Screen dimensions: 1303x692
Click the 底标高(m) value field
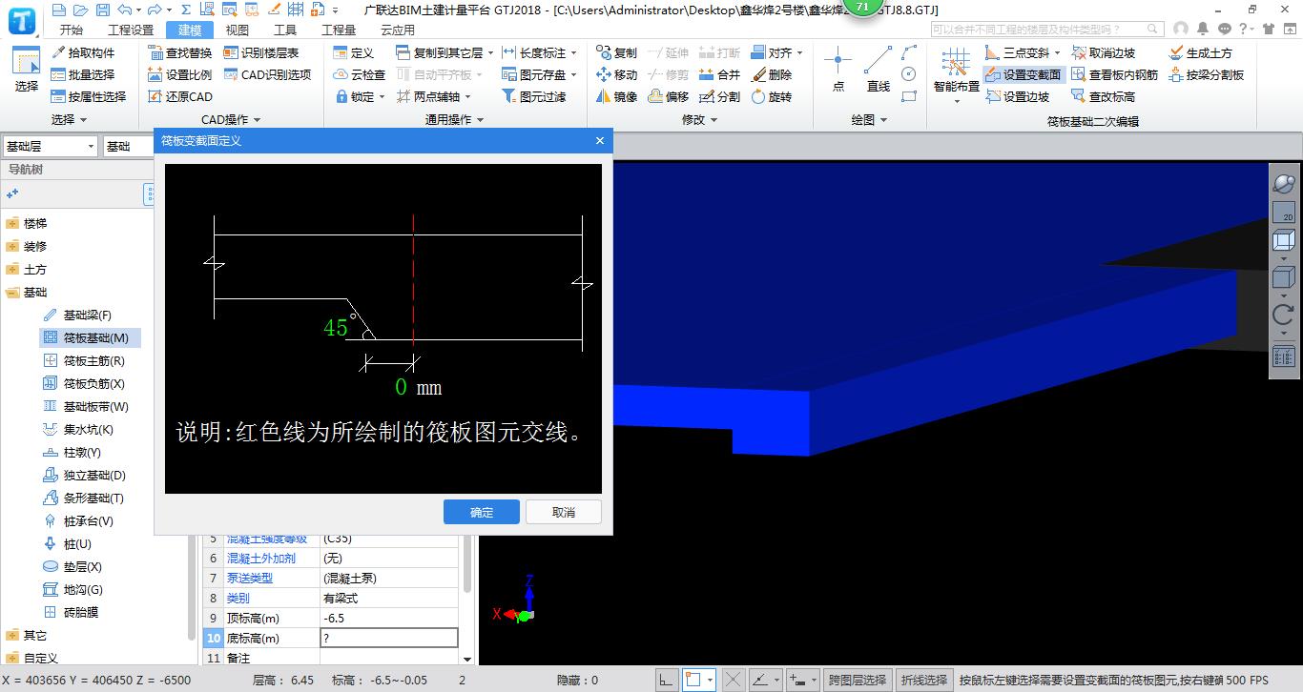point(389,638)
